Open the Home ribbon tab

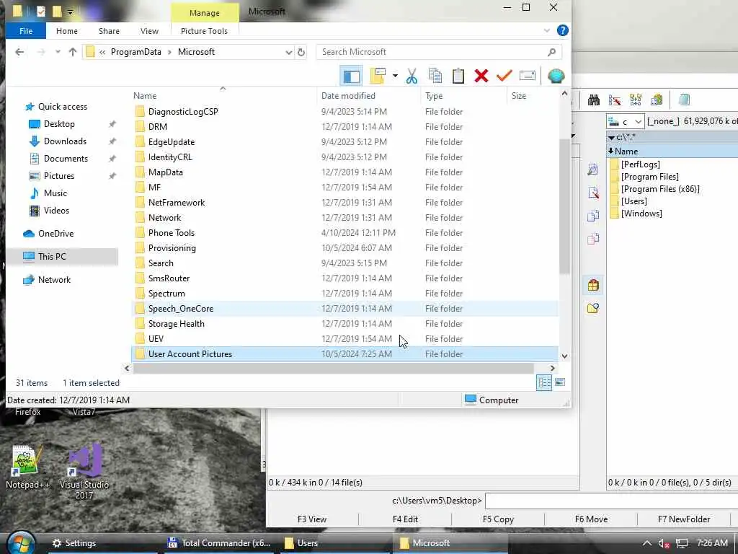(67, 31)
